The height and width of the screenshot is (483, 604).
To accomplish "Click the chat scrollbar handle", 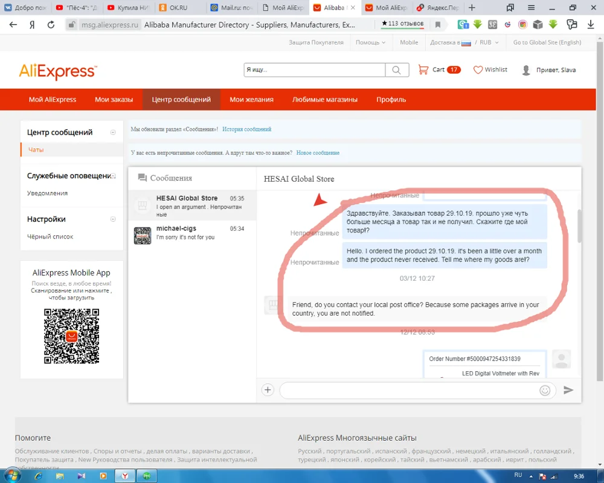I will tap(579, 226).
